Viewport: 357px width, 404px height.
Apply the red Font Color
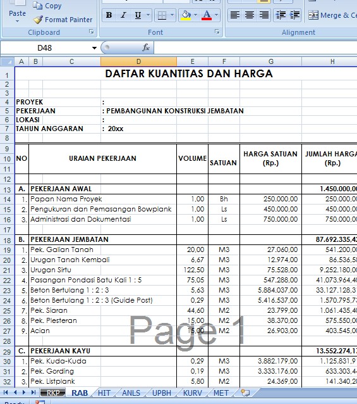click(x=207, y=15)
